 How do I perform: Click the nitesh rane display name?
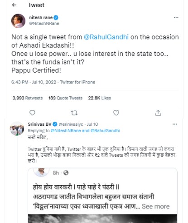41,18
